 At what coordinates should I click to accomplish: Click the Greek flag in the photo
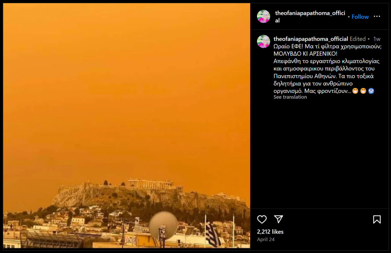213,234
